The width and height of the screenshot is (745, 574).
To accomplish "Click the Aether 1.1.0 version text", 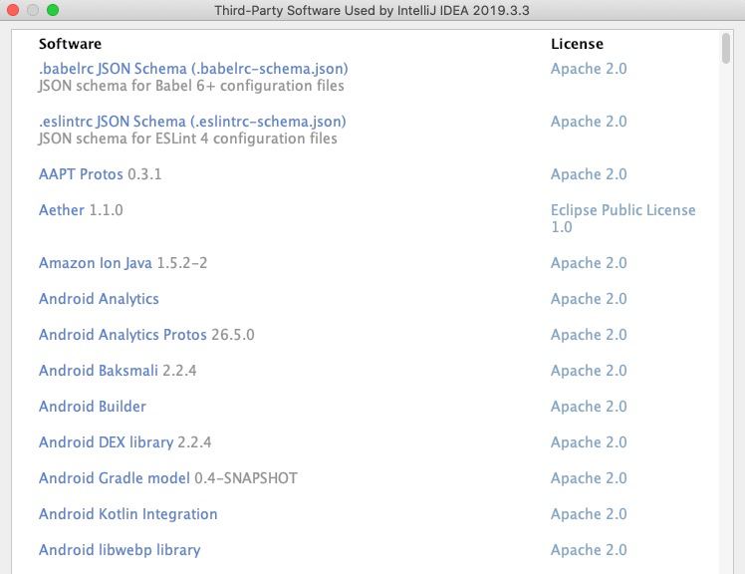I will [x=106, y=209].
